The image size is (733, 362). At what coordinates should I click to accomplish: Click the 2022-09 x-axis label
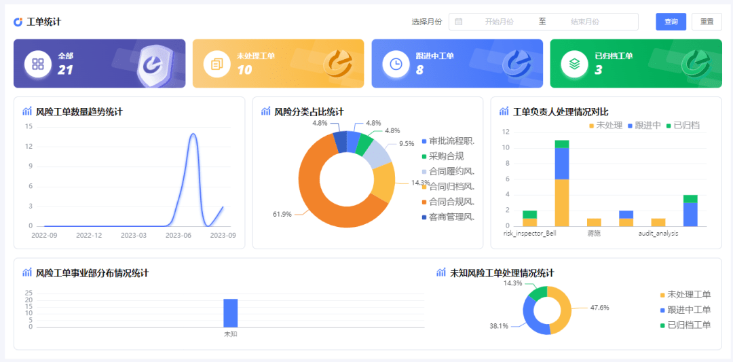pos(44,235)
